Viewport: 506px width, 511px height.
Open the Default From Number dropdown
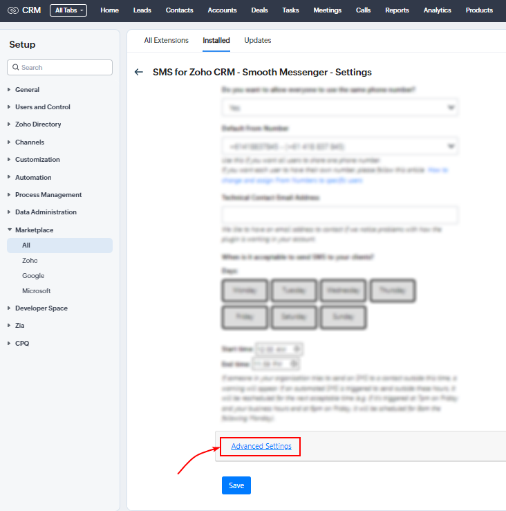point(340,147)
